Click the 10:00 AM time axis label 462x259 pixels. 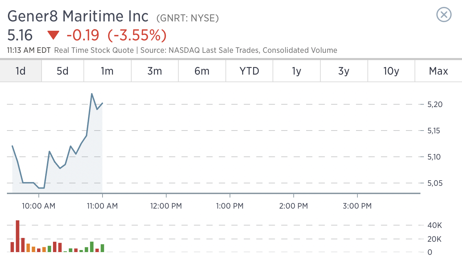coord(38,206)
